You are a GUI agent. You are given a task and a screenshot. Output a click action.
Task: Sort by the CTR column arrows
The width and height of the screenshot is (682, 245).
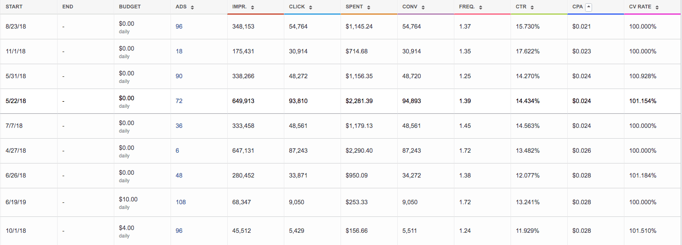click(x=532, y=7)
